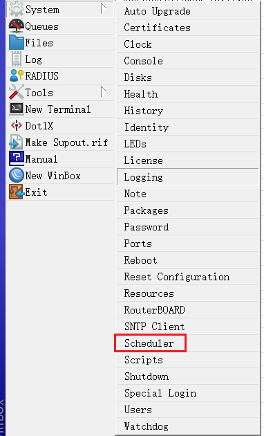Click the Queues gauge icon
The width and height of the screenshot is (264, 436).
pyautogui.click(x=17, y=26)
